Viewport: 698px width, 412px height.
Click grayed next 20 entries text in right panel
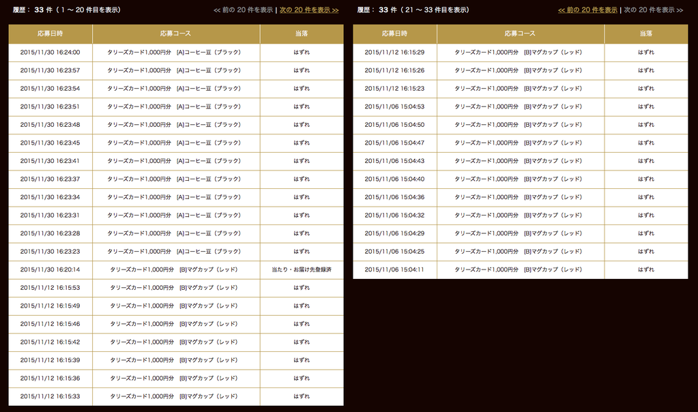pyautogui.click(x=654, y=10)
